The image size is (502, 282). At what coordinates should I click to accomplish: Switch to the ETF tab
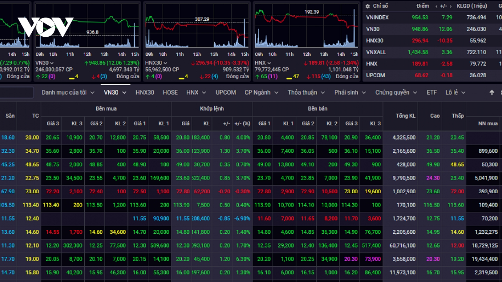pyautogui.click(x=432, y=92)
